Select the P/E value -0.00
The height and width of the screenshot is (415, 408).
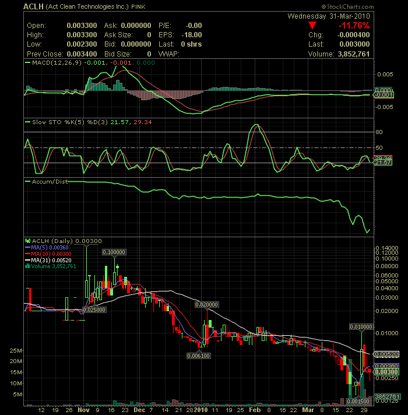click(194, 26)
